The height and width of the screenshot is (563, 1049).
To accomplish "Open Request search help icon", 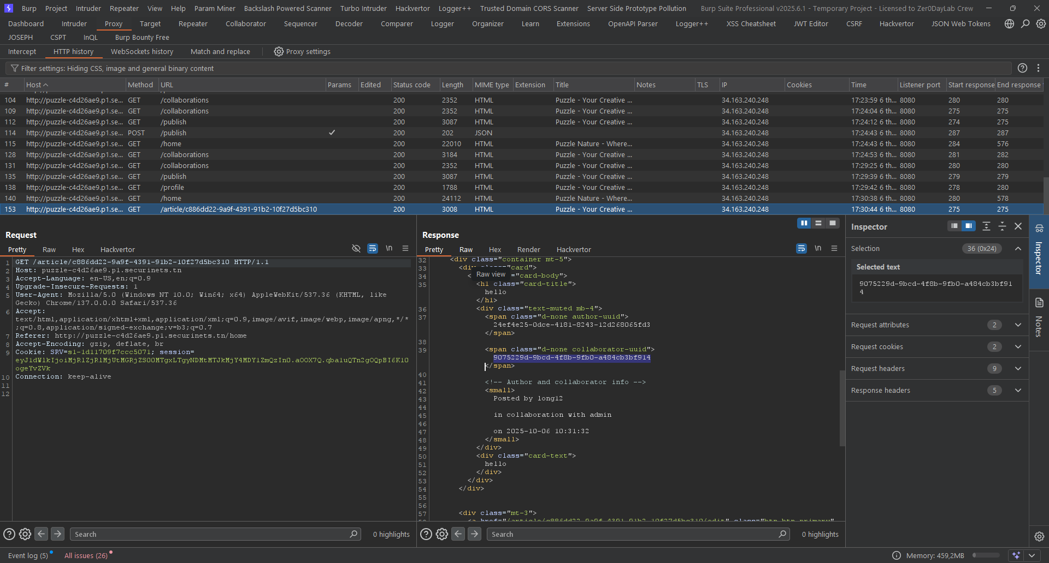I will pyautogui.click(x=9, y=534).
